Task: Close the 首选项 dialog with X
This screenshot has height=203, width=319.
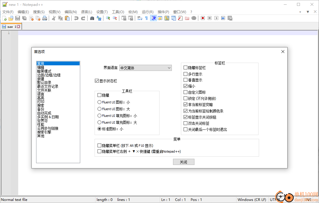Action: coord(283,52)
